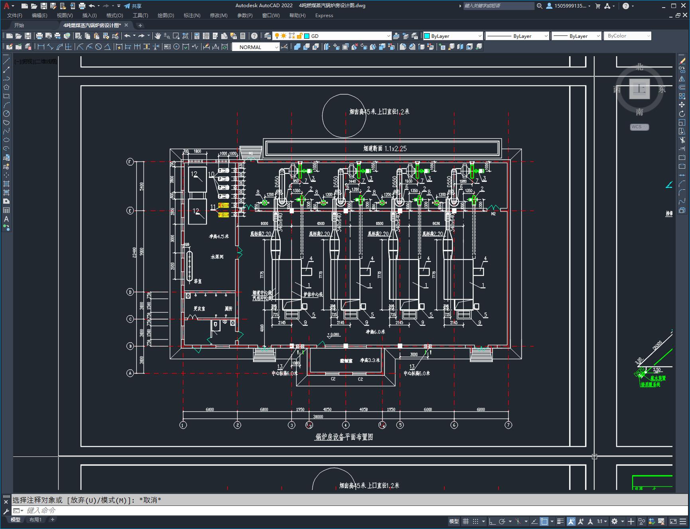The width and height of the screenshot is (690, 529).
Task: Select the Mirror tool in modify toolbar
Action: [x=682, y=79]
